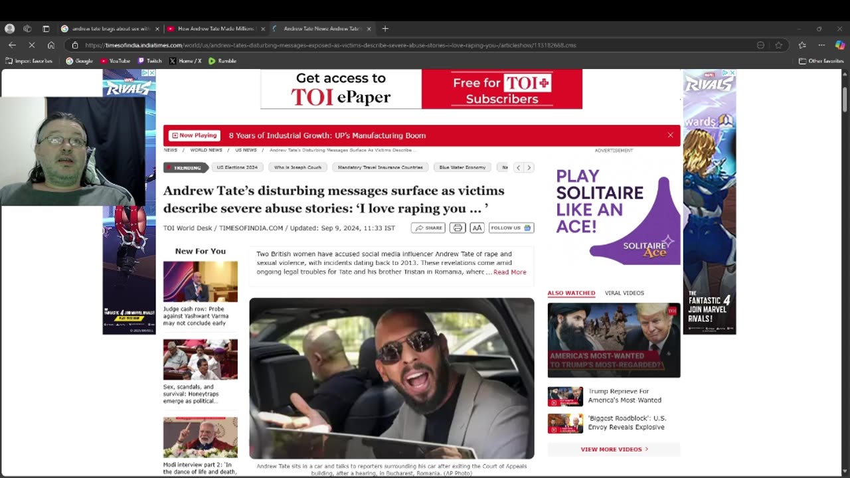Show next trending topics arrow
The width and height of the screenshot is (850, 478).
529,167
